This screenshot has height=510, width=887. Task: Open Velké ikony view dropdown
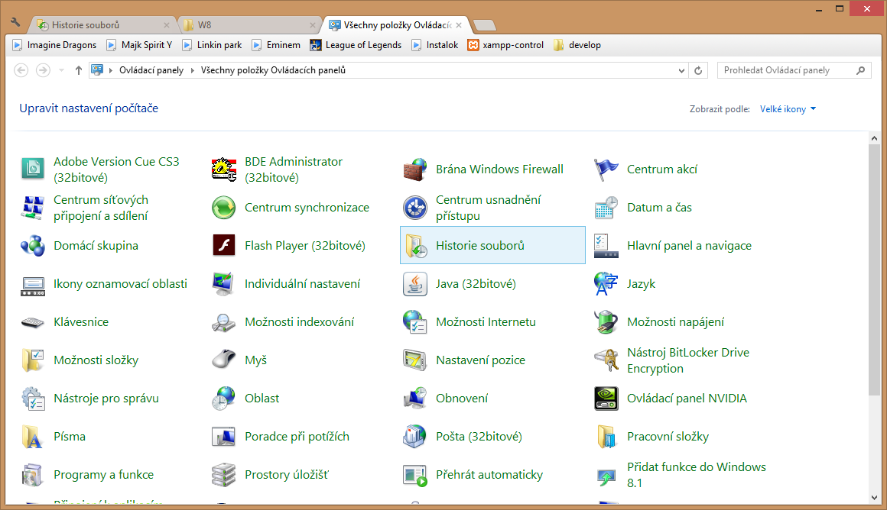pyautogui.click(x=788, y=109)
